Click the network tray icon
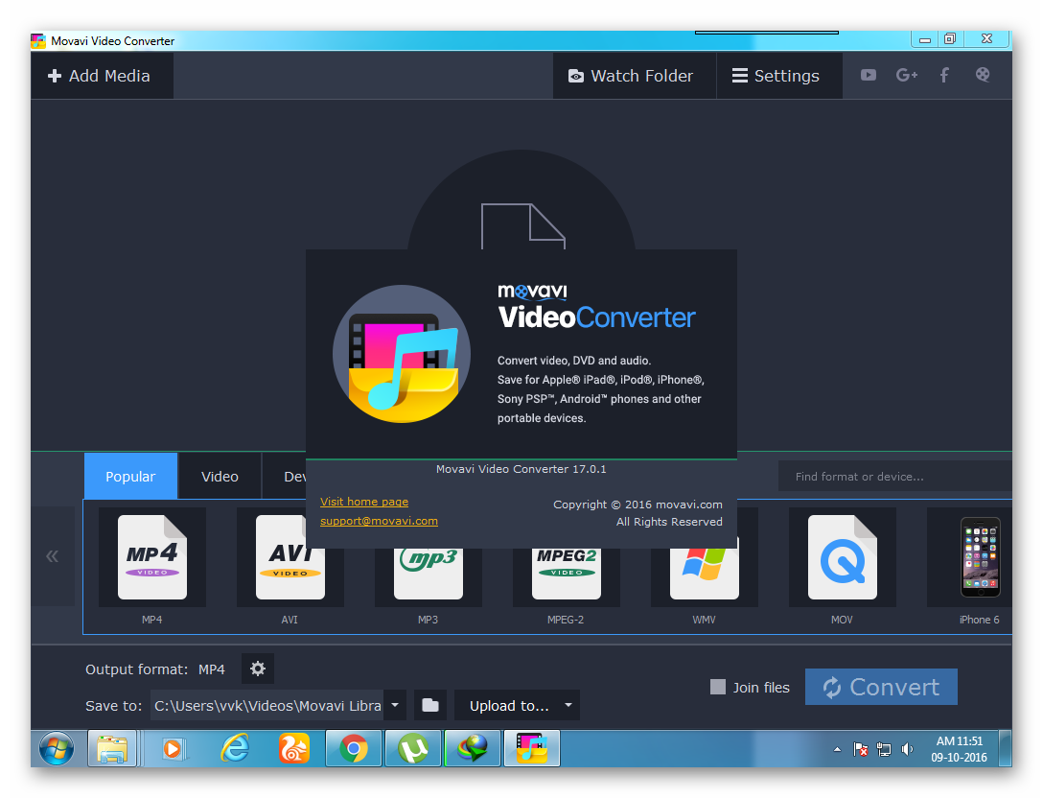 click(883, 749)
